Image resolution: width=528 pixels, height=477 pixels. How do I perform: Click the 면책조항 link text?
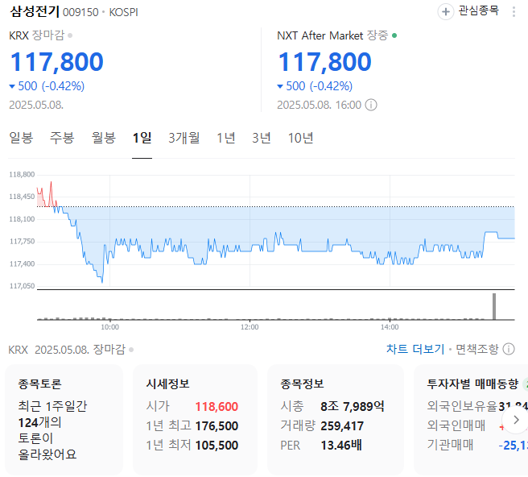(476, 349)
